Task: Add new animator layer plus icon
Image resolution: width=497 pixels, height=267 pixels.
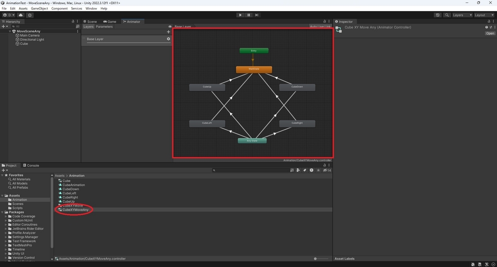Action: click(168, 32)
